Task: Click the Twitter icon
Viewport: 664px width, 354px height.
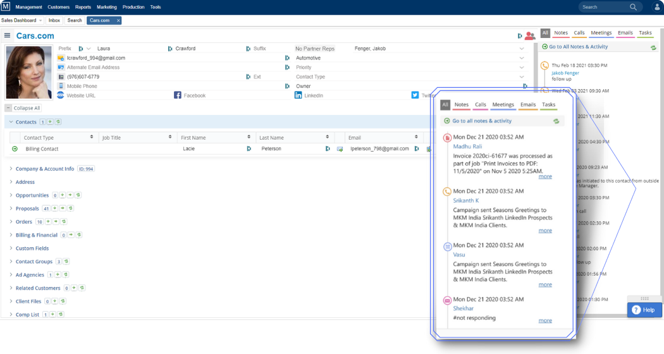Action: click(x=415, y=95)
